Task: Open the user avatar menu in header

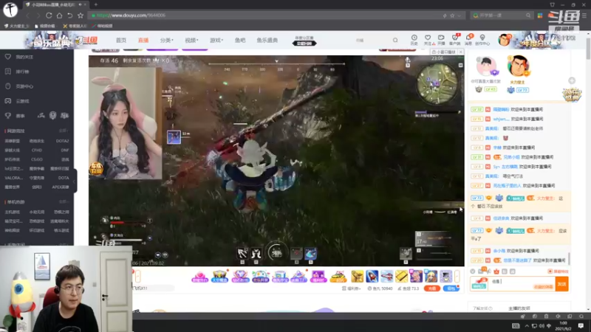Action: coord(504,40)
